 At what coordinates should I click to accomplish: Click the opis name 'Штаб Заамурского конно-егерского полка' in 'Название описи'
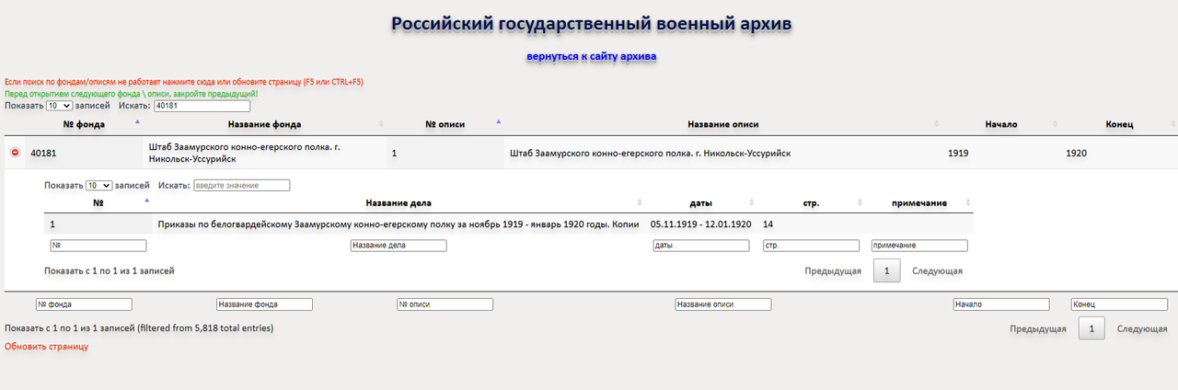[650, 154]
